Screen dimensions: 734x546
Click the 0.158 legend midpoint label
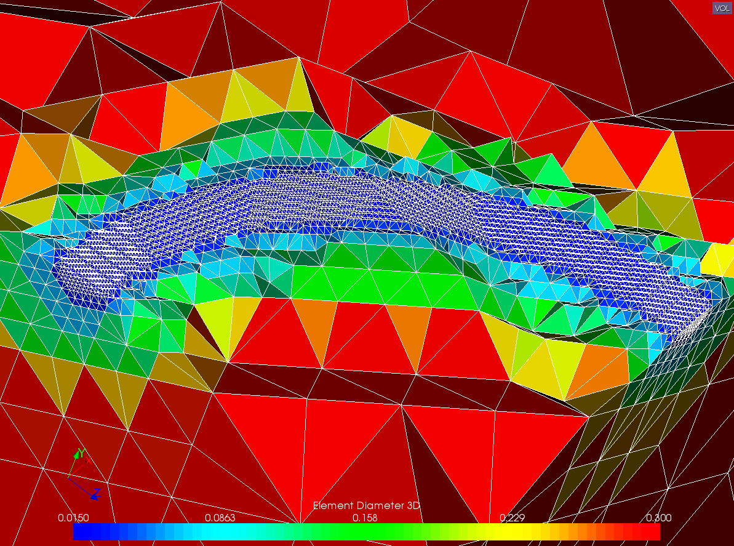pyautogui.click(x=365, y=518)
